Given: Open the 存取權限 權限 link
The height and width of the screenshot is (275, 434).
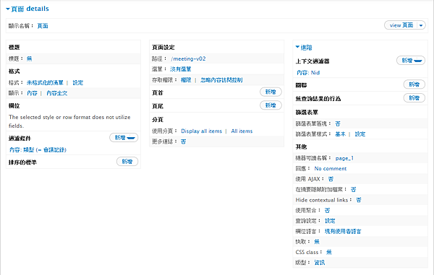Looking at the screenshot, I should tap(186, 80).
